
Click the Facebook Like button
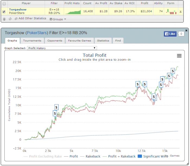pyautogui.click(x=170, y=34)
